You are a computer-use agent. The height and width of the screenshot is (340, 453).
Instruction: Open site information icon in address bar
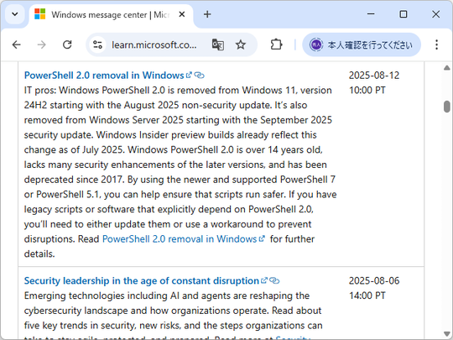point(97,44)
